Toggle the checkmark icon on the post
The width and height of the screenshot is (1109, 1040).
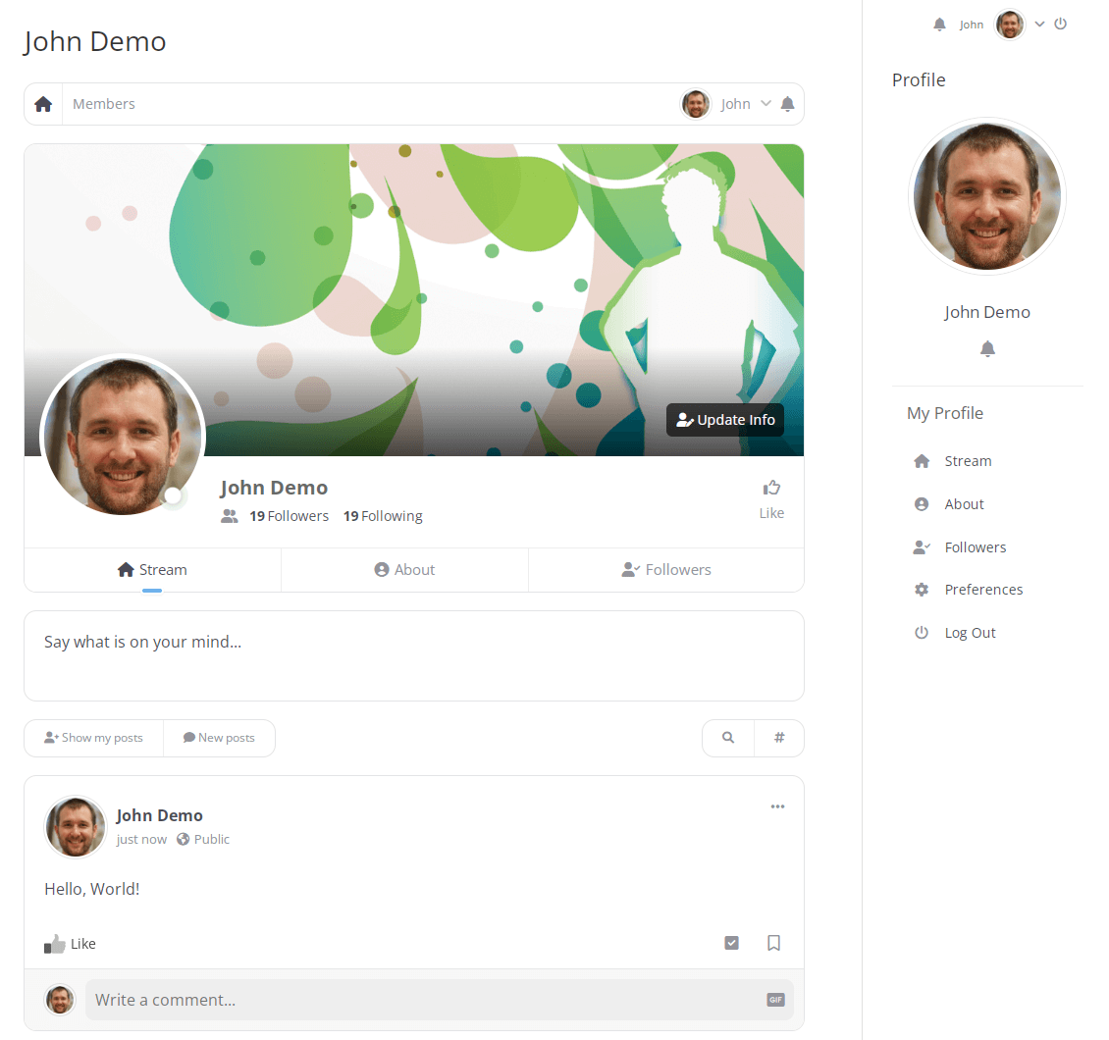pyautogui.click(x=731, y=943)
